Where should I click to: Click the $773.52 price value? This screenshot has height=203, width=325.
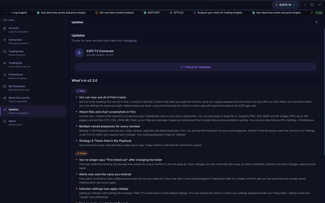179,13
